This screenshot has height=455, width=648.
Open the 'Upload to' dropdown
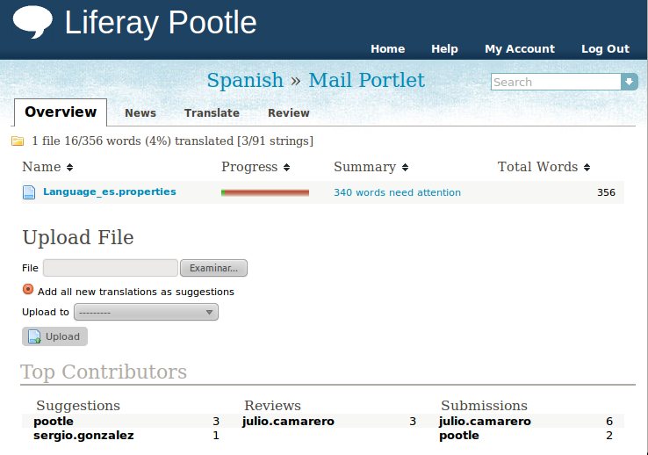[x=146, y=312]
